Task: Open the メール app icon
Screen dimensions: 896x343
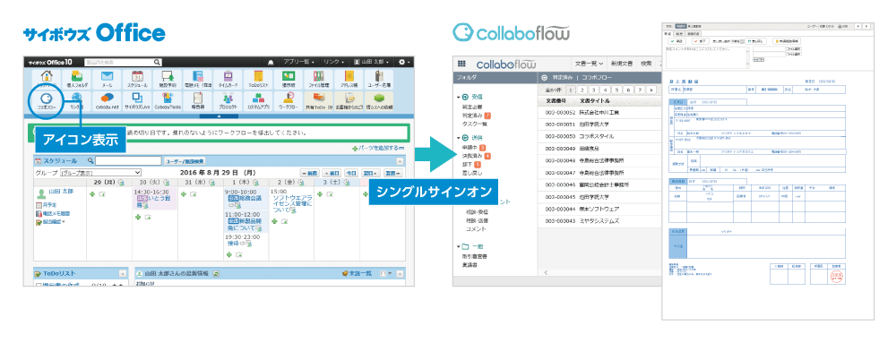Action: pos(106,80)
